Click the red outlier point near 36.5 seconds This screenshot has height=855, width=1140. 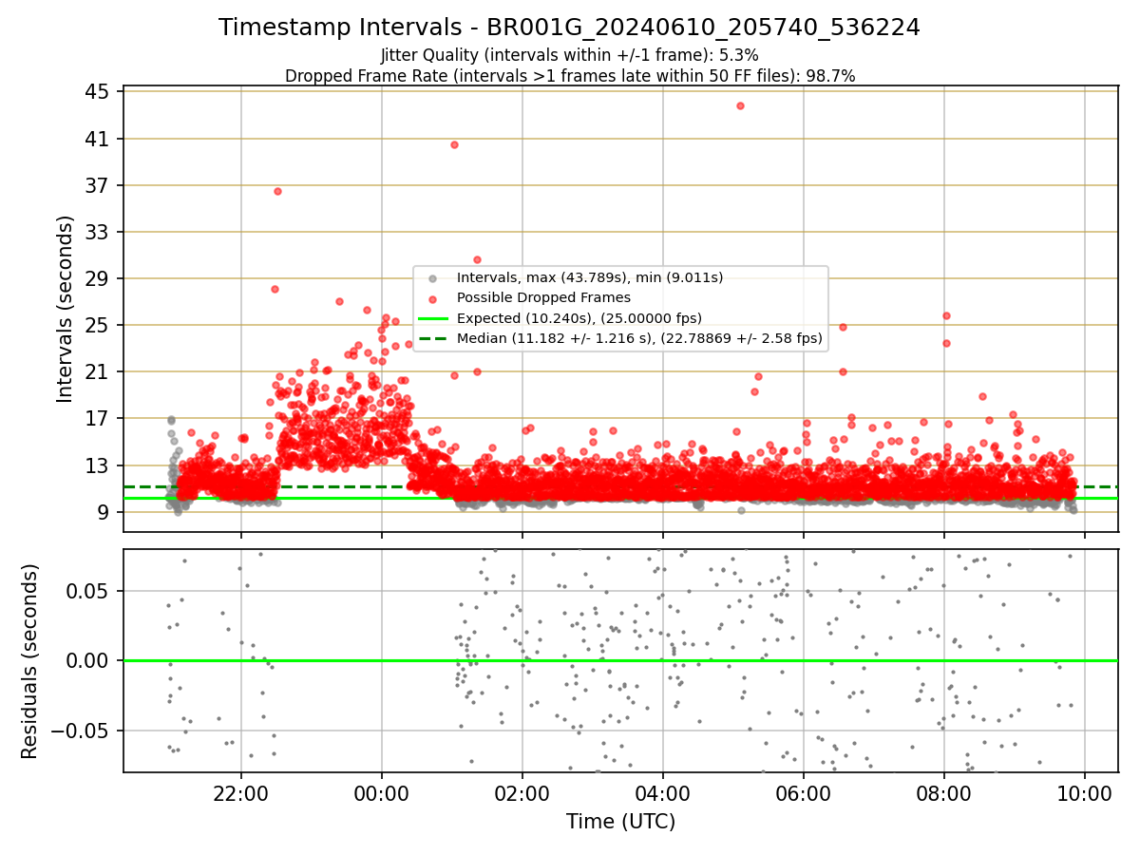coord(277,191)
